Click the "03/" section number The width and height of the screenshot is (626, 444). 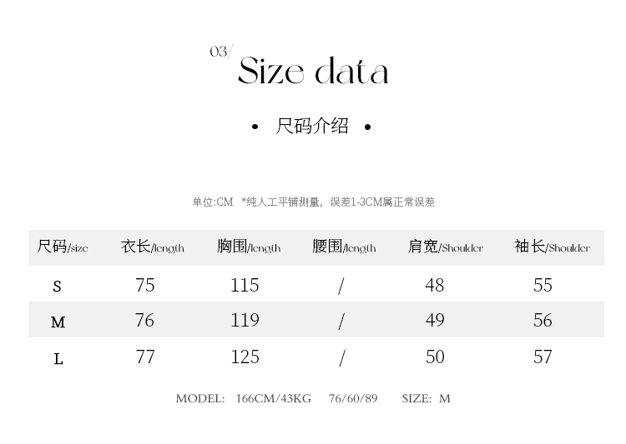point(220,52)
